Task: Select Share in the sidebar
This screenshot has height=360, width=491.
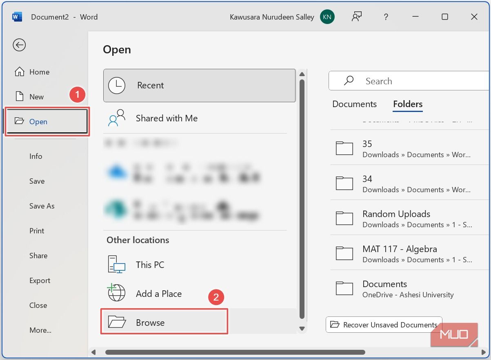Action: (x=38, y=256)
